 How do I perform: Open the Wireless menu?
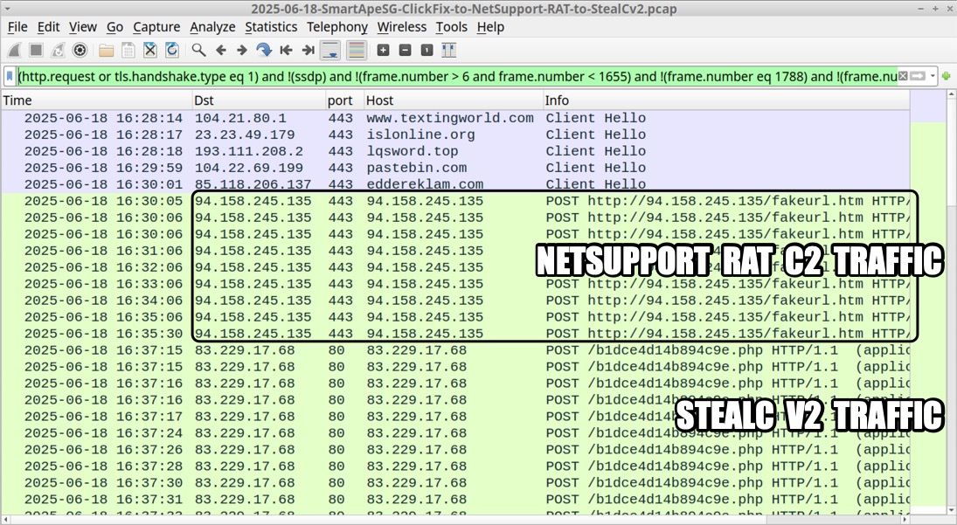[x=402, y=27]
